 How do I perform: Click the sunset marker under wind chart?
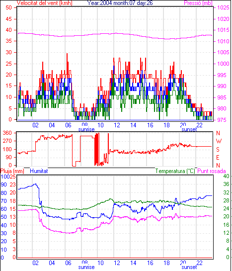[189, 129]
